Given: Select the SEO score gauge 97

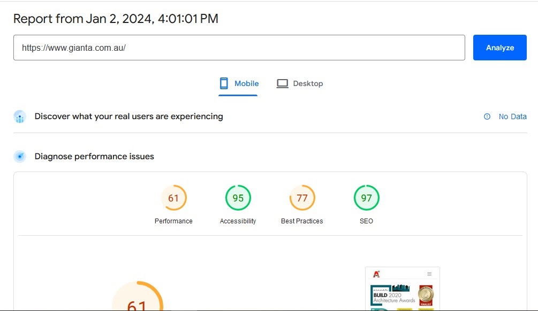Looking at the screenshot, I should (x=367, y=198).
